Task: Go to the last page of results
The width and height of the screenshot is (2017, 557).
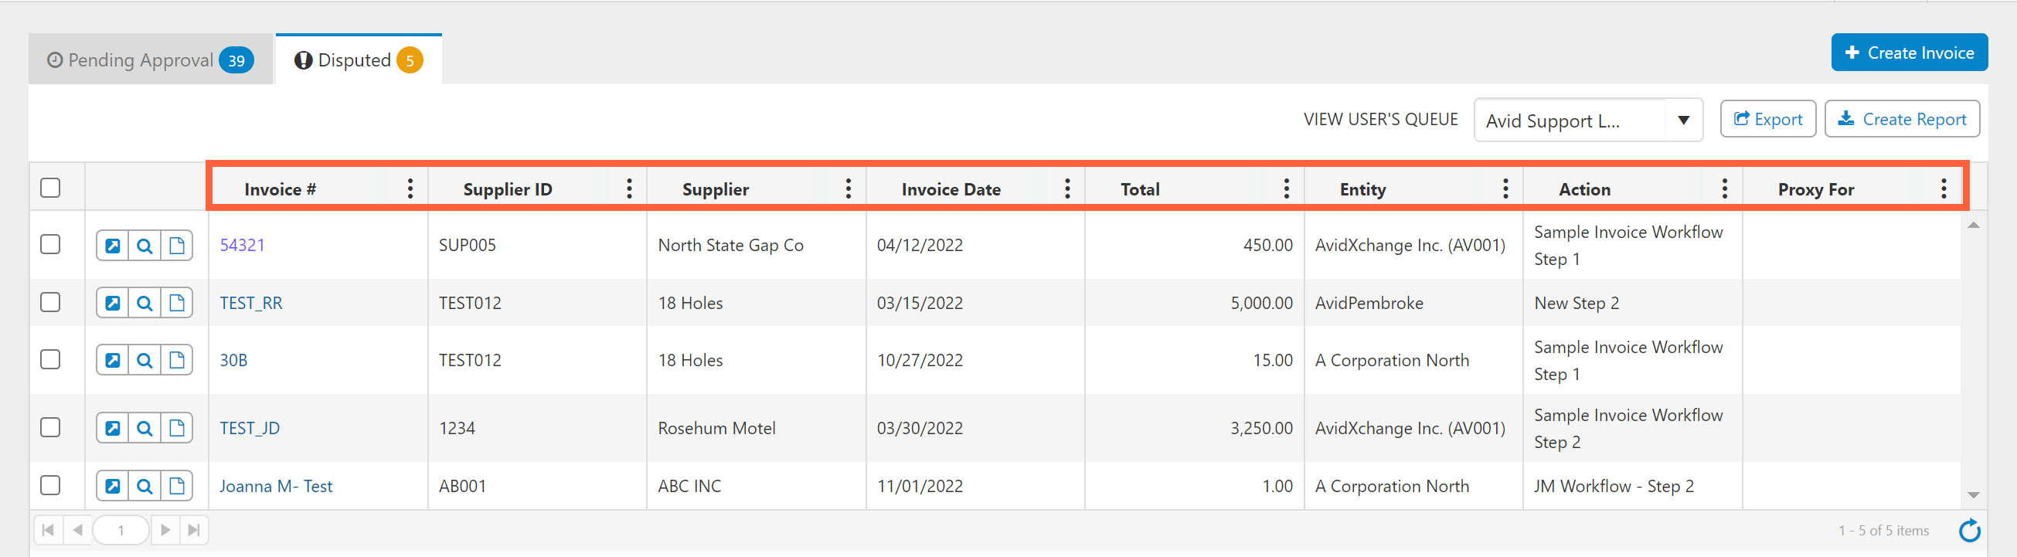Action: (194, 531)
